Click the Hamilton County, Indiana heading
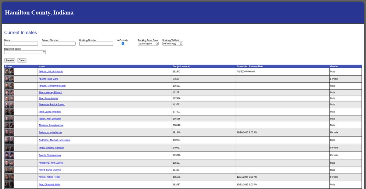The image size is (366, 189). pyautogui.click(x=39, y=13)
